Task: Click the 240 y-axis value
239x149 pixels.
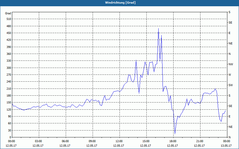Action: [x=9, y=82]
